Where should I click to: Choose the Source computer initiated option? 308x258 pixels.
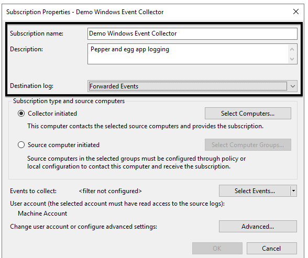[x=21, y=145]
